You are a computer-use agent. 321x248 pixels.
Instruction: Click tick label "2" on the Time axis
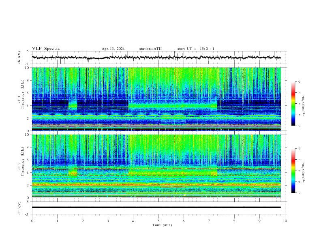point(83,221)
